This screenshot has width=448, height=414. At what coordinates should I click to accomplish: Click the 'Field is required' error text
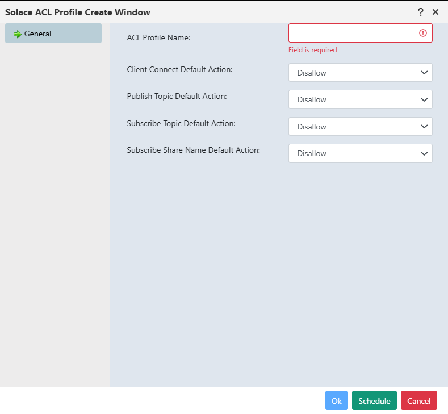[x=312, y=50]
